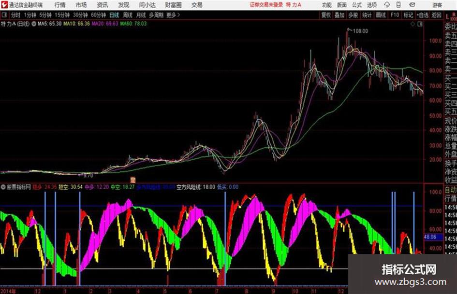The width and height of the screenshot is (457, 294).
Task: Select the 周线 weekly period tab
Action: pos(128,15)
